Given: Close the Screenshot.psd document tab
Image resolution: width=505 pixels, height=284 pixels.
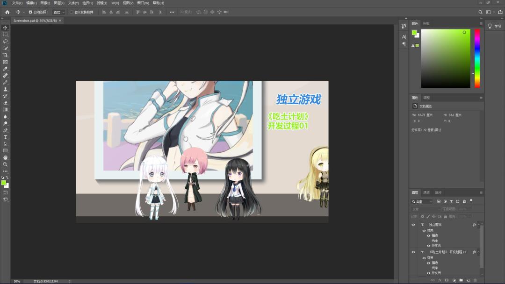Looking at the screenshot, I should 60,21.
